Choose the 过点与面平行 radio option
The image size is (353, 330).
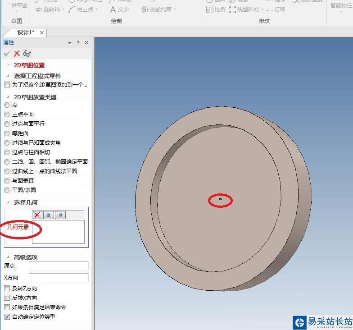7,124
